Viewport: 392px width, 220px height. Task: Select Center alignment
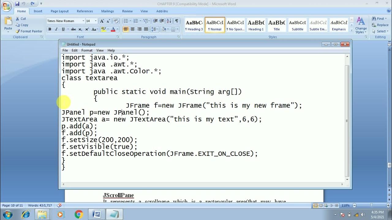(x=133, y=29)
